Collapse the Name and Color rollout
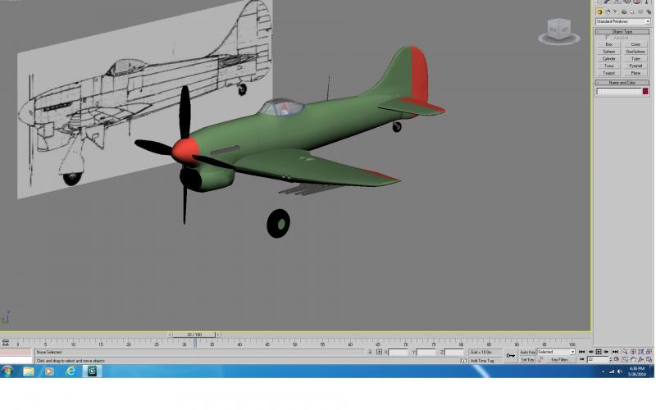The image size is (656, 410). click(x=622, y=83)
